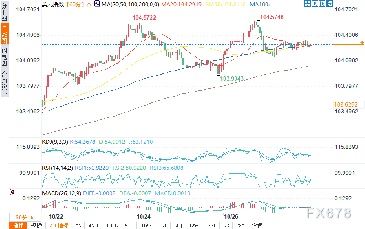Click the 设置 button
This screenshot has width=365, height=229.
point(257,225)
